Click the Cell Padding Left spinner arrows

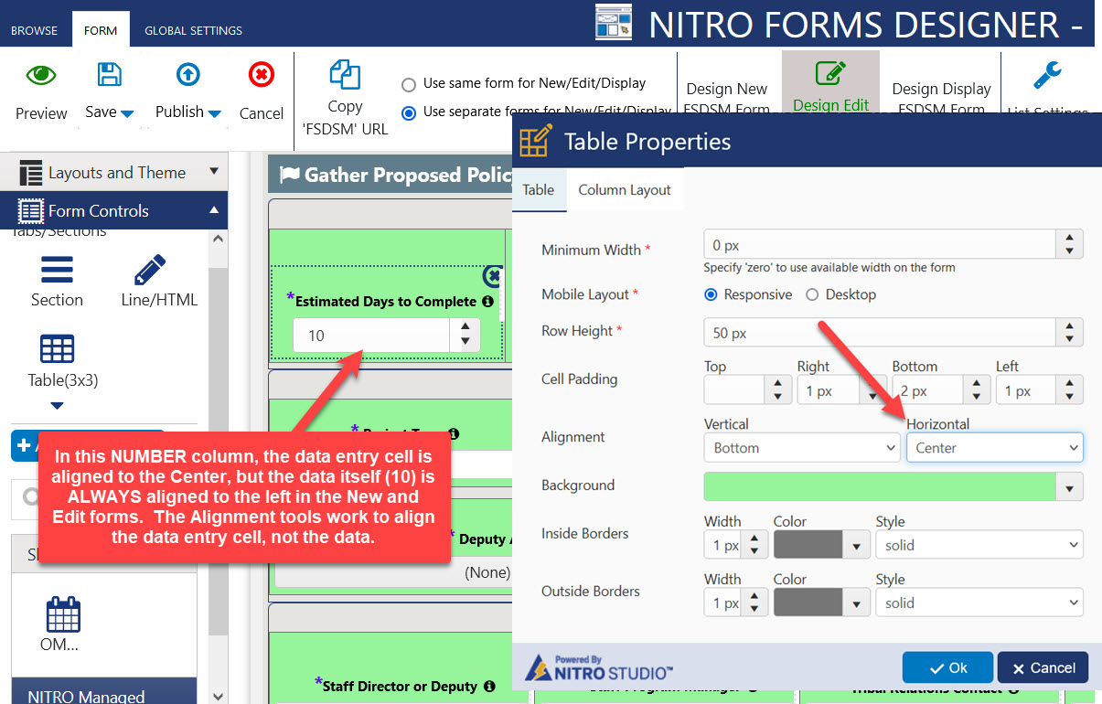[1070, 390]
